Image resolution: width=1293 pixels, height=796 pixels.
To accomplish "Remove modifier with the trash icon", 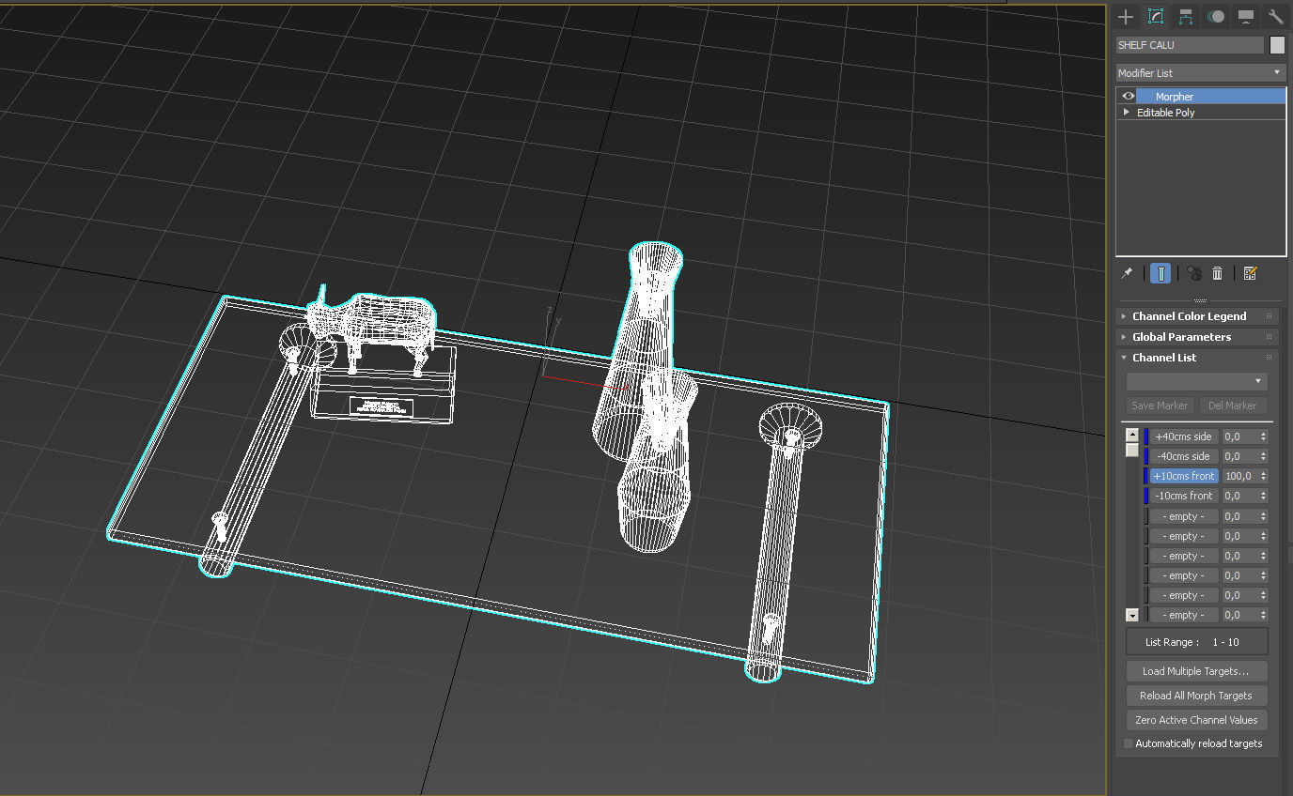I will point(1218,273).
